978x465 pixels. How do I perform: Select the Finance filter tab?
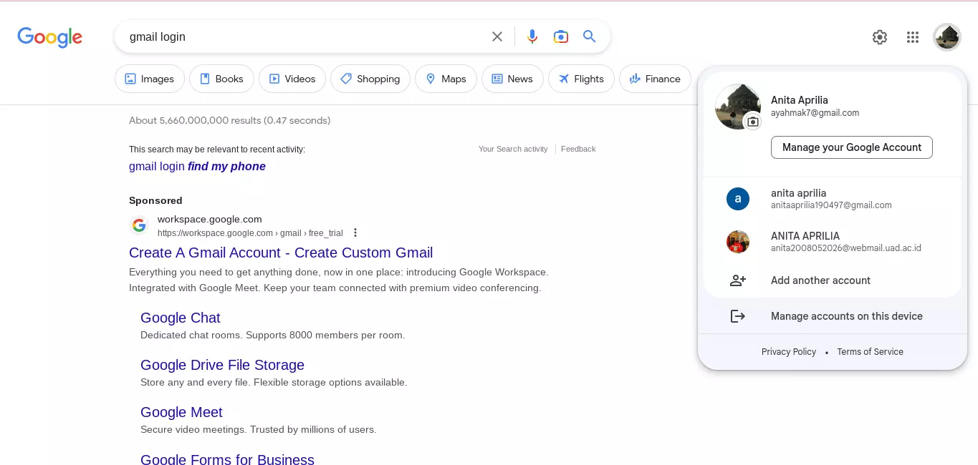click(655, 79)
